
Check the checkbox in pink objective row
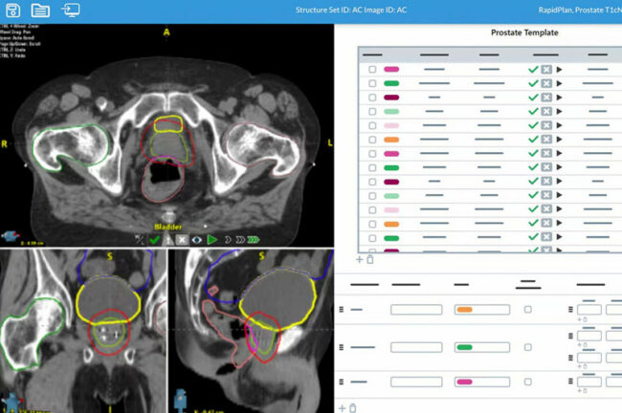[527, 381]
